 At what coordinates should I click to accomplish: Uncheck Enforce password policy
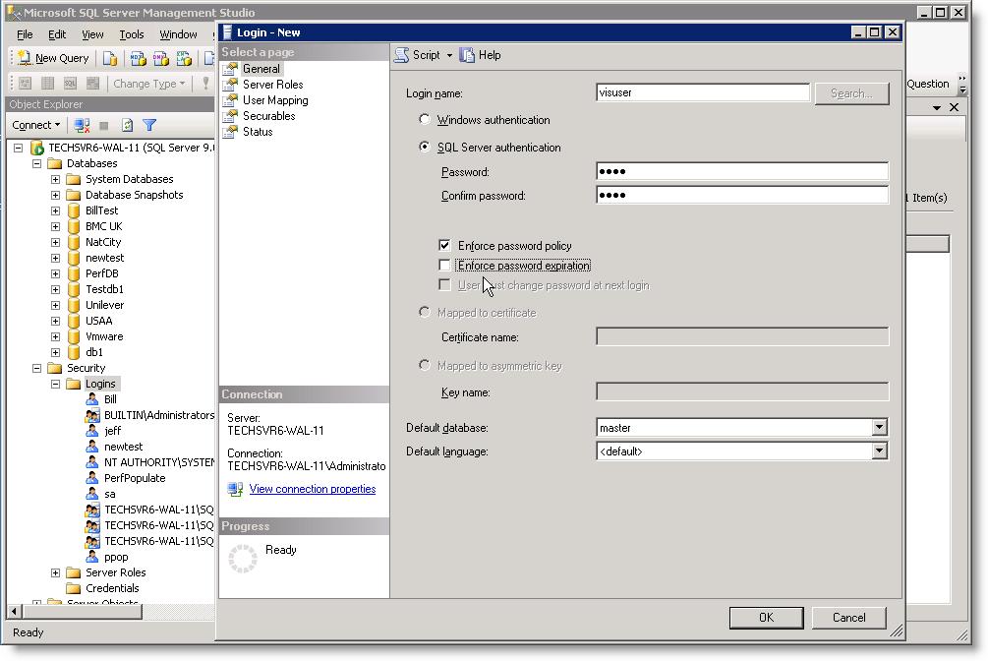click(x=445, y=245)
